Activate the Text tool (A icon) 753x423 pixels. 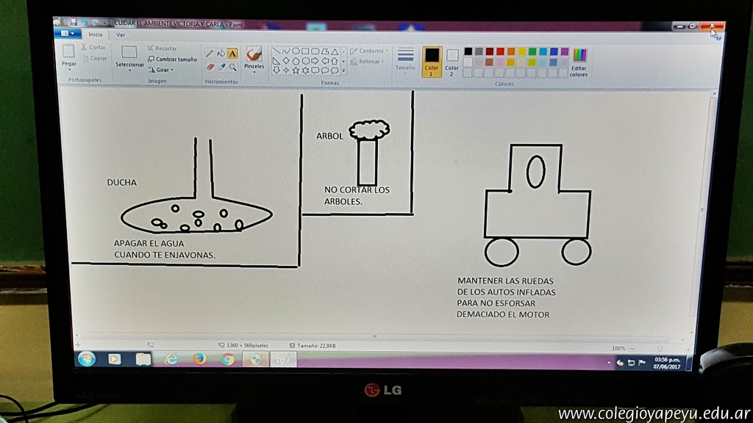[232, 53]
